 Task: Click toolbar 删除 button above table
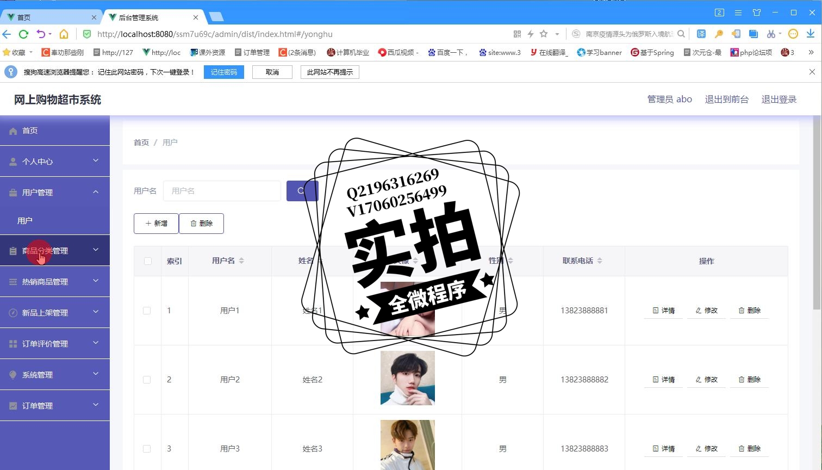pyautogui.click(x=201, y=224)
